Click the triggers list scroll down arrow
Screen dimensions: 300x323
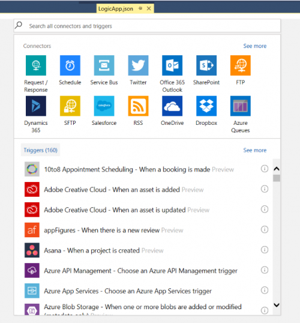[277, 305]
